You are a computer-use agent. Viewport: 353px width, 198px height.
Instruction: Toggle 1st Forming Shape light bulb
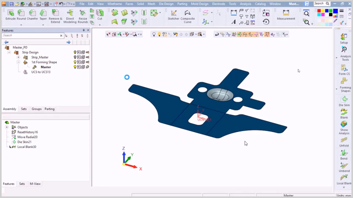pyautogui.click(x=75, y=62)
